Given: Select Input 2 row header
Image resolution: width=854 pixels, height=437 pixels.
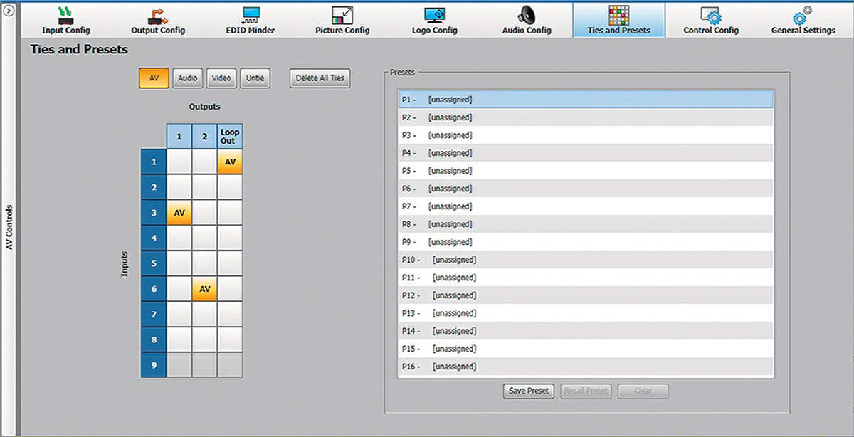Looking at the screenshot, I should (154, 187).
